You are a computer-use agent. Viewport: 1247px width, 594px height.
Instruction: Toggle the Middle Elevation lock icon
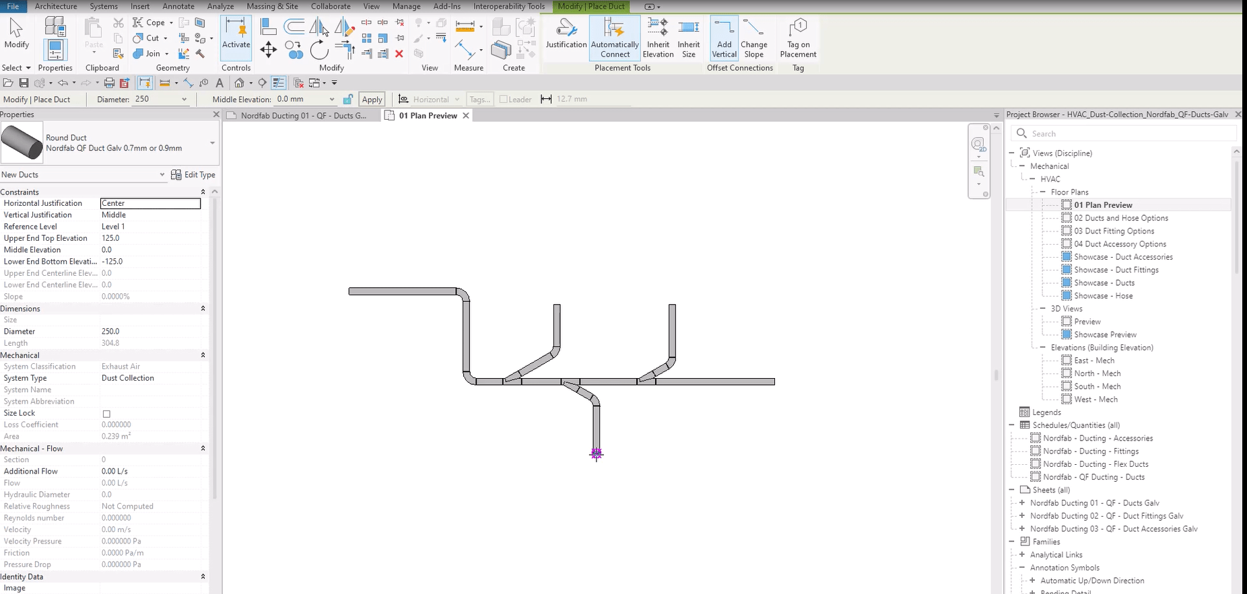tap(347, 100)
